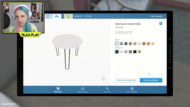Image resolution: width=190 pixels, height=107 pixels.
Task: Click the Белый color name label
Action: click(x=119, y=27)
